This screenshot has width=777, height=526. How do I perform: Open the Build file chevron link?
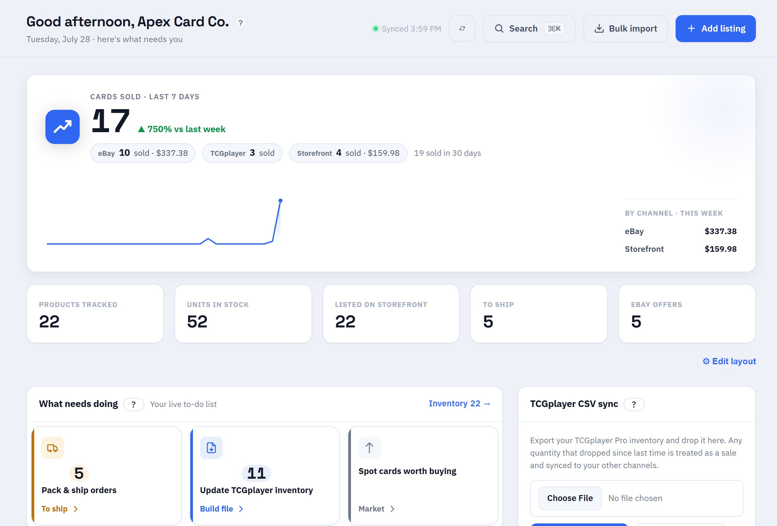[x=222, y=509]
